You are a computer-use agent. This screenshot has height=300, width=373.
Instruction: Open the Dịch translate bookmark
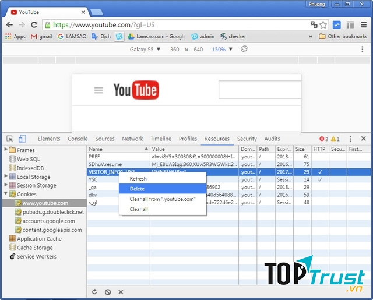pos(101,36)
